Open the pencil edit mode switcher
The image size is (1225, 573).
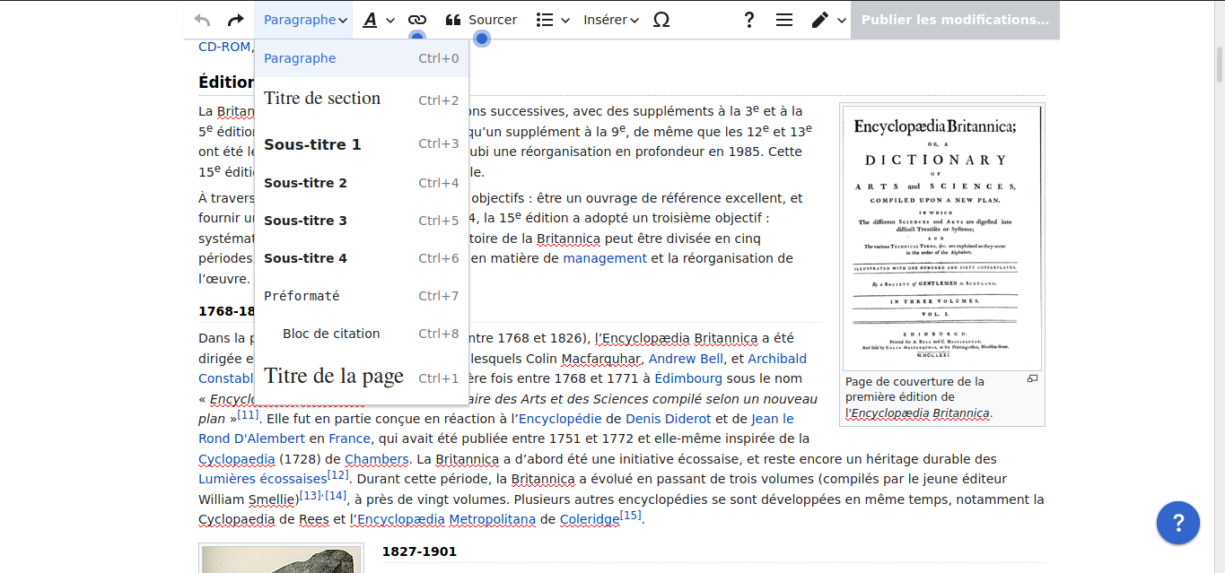tap(827, 20)
